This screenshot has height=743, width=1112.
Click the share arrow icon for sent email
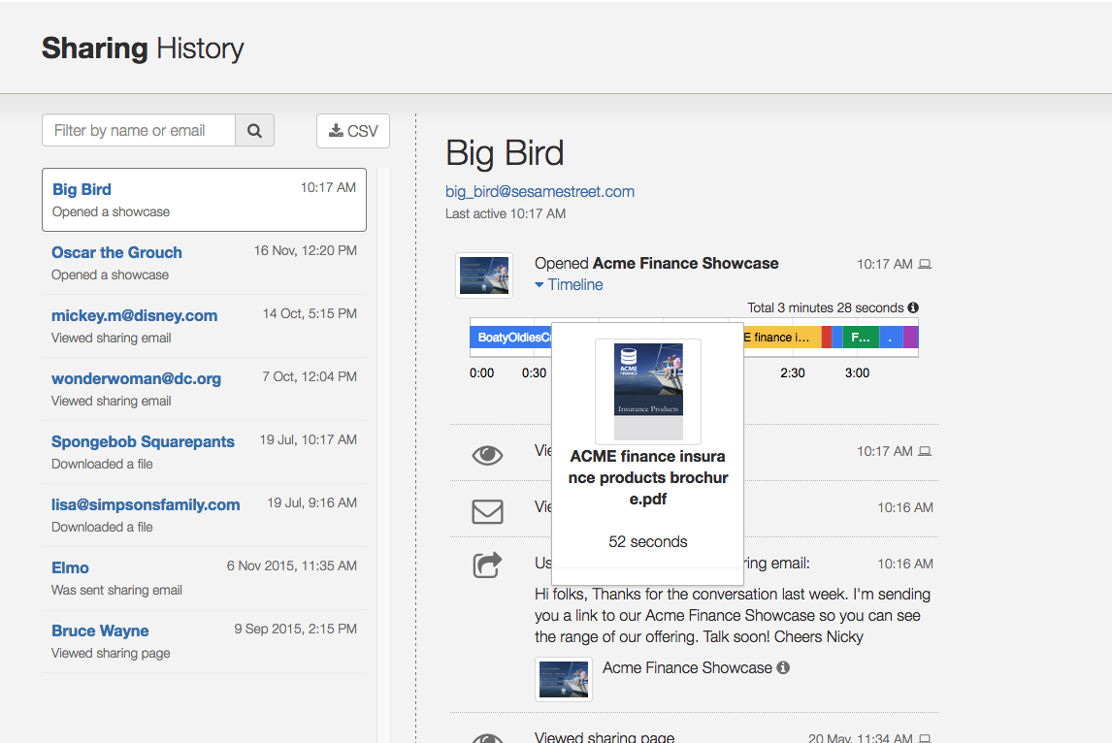(x=487, y=565)
